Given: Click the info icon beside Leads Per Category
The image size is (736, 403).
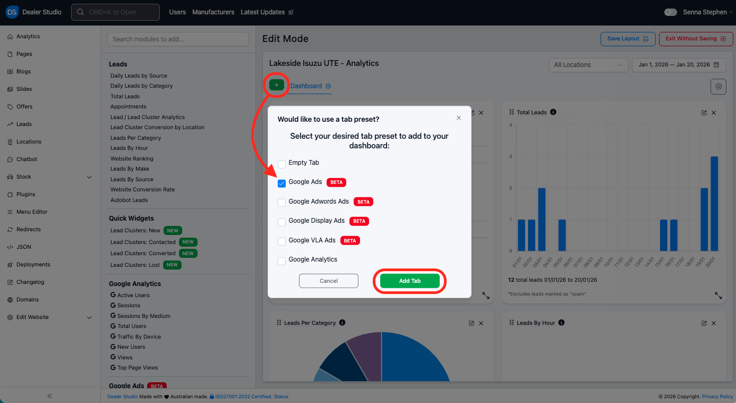Looking at the screenshot, I should (x=343, y=323).
